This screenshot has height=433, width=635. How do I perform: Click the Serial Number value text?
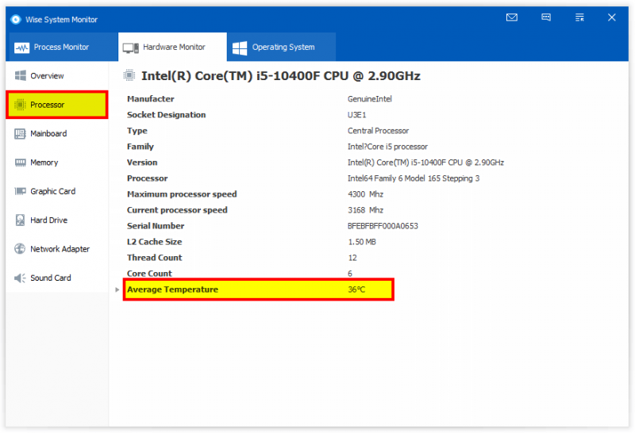point(383,226)
